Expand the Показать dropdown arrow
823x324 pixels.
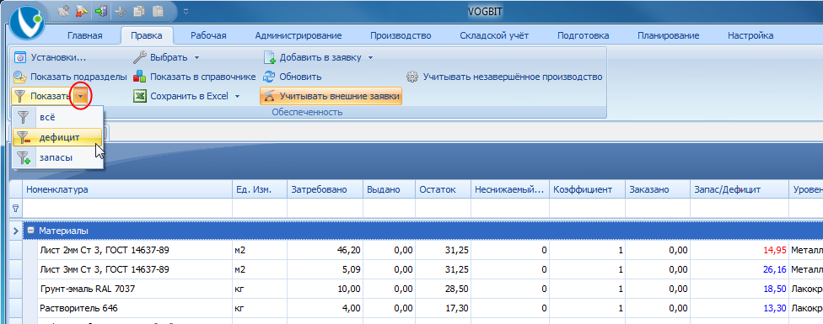point(80,96)
